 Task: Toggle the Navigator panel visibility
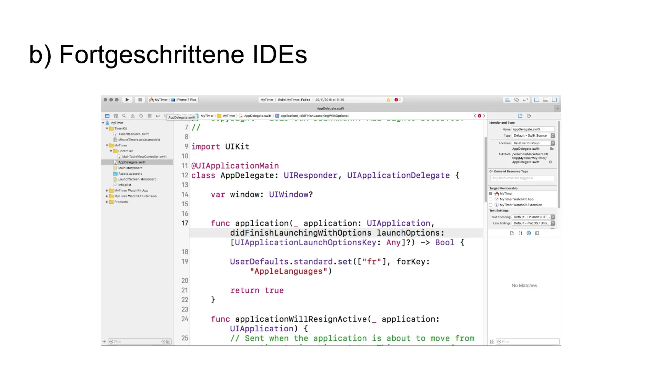tap(536, 100)
